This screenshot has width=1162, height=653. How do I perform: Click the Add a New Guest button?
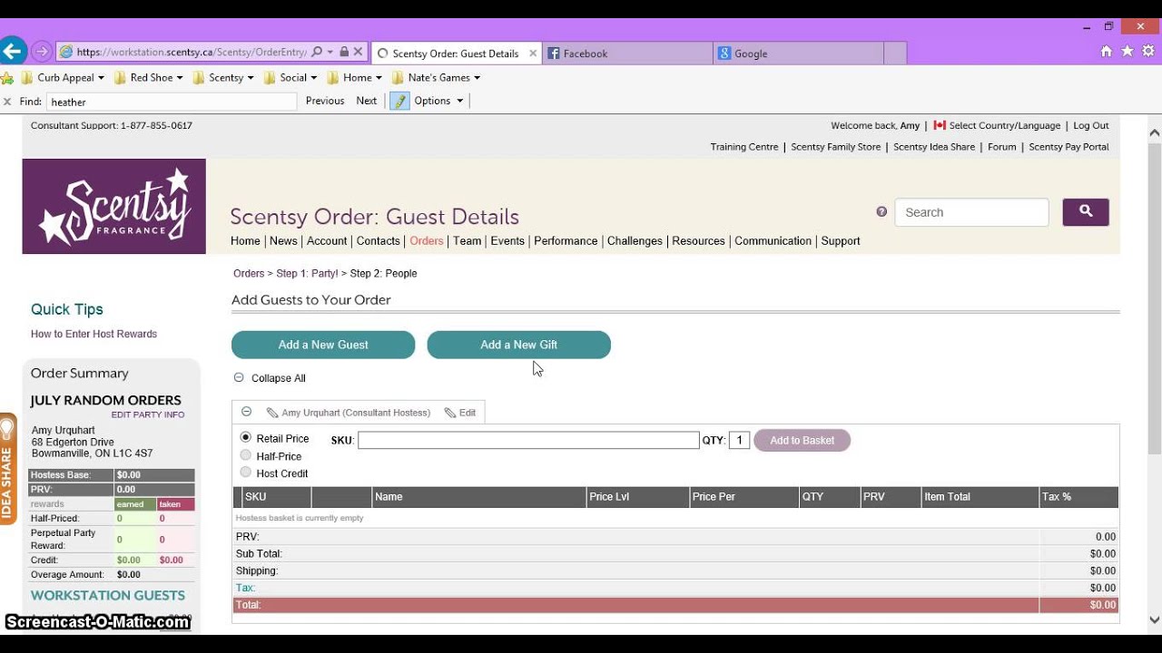pos(323,345)
